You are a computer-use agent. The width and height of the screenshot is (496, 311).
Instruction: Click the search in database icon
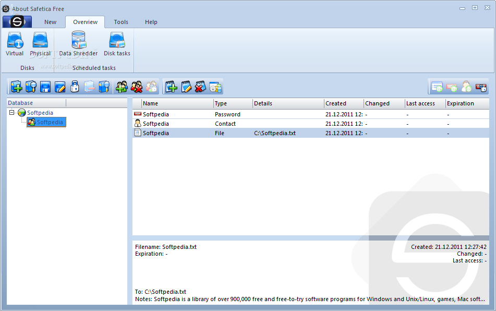point(104,87)
